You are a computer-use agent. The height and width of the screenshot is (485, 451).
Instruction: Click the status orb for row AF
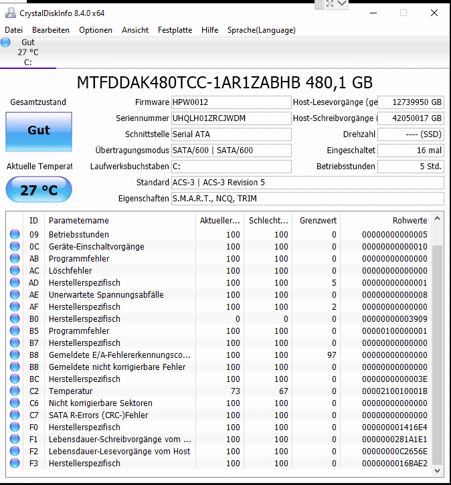tap(15, 306)
